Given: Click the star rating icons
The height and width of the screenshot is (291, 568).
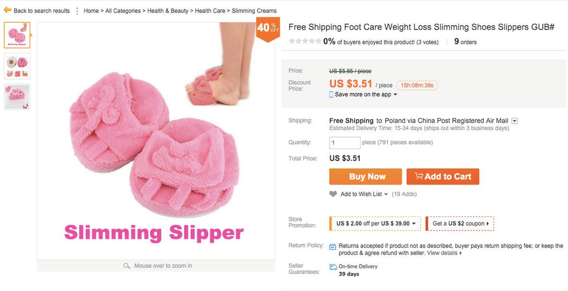Looking at the screenshot, I should tap(305, 41).
